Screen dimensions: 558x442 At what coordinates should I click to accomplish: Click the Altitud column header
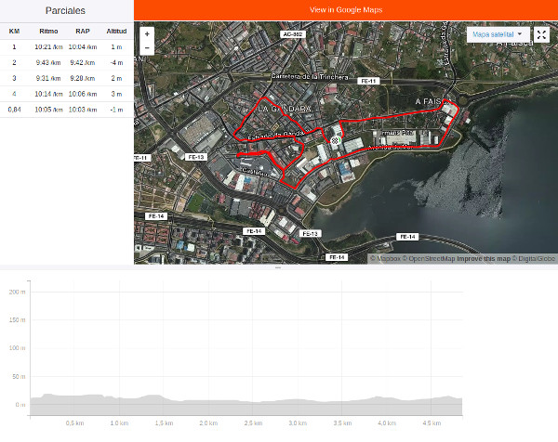(116, 30)
